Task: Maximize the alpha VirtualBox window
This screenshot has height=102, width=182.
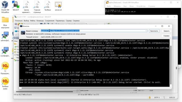Action: (171, 3)
